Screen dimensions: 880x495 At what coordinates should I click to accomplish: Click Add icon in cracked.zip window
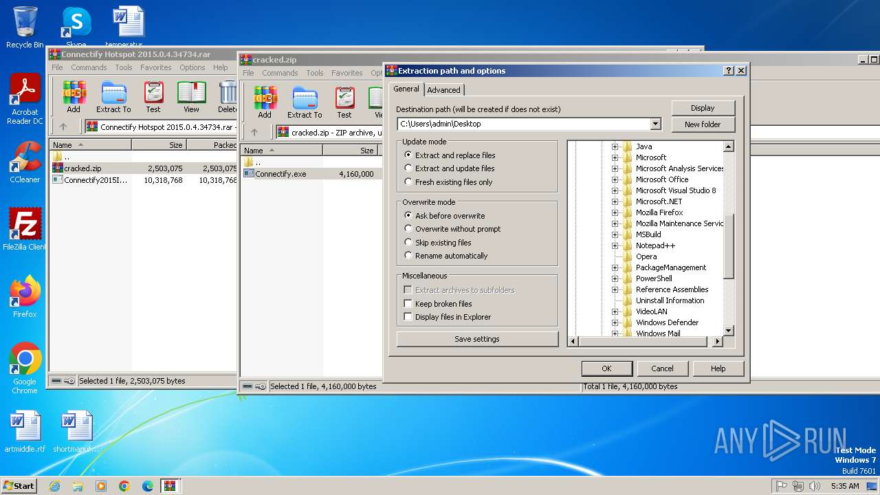pos(265,102)
